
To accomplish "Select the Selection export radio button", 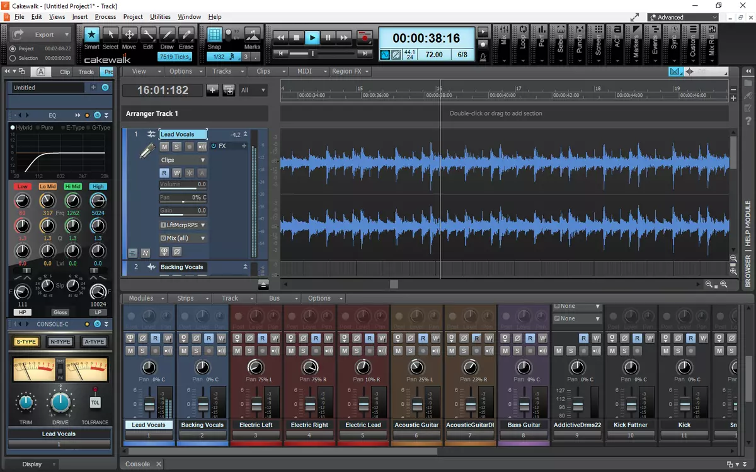I will click(13, 58).
